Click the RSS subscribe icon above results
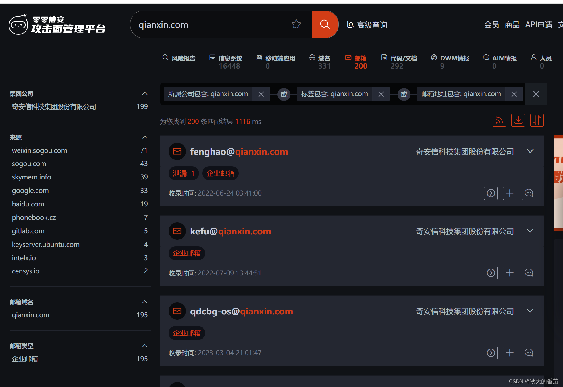 tap(499, 120)
